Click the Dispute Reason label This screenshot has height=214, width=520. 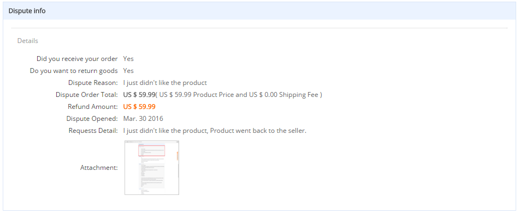93,83
